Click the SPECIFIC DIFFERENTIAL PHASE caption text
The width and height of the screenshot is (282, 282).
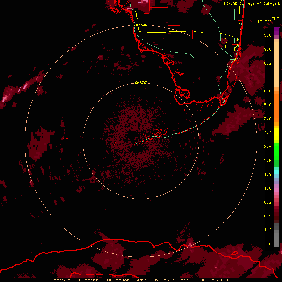point(91,280)
